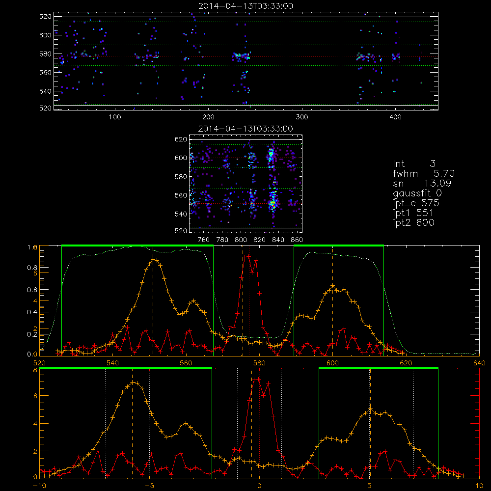Image resolution: width=491 pixels, height=491 pixels.
Task: Click y-axis label 0.6 of the profile plot
Action: tap(32, 290)
